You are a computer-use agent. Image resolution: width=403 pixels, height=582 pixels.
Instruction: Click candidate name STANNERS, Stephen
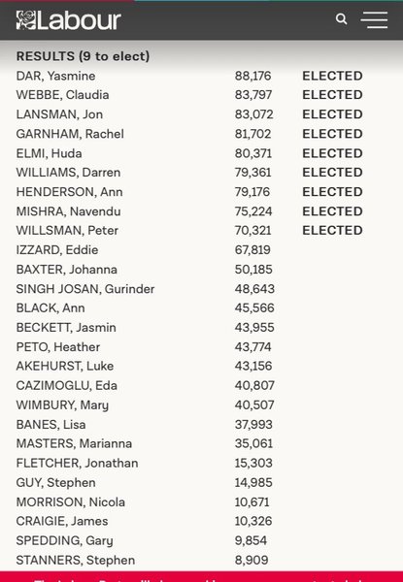(76, 560)
